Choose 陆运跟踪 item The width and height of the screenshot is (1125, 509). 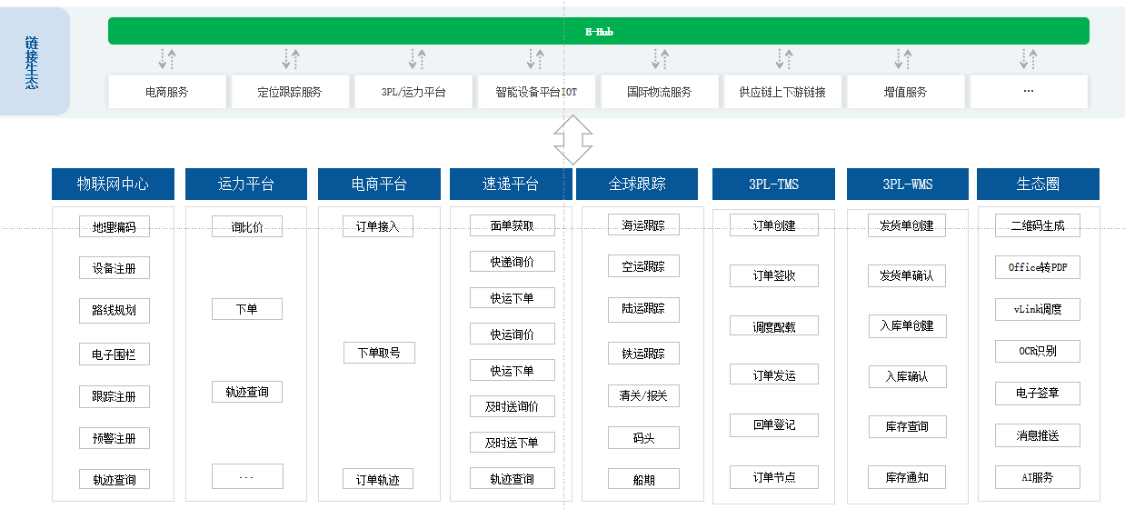tap(643, 309)
